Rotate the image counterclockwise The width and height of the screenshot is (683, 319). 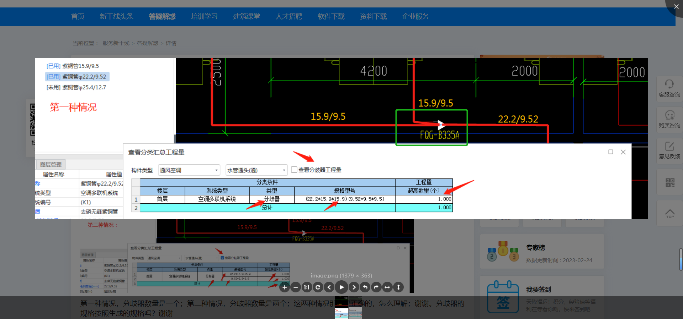365,287
